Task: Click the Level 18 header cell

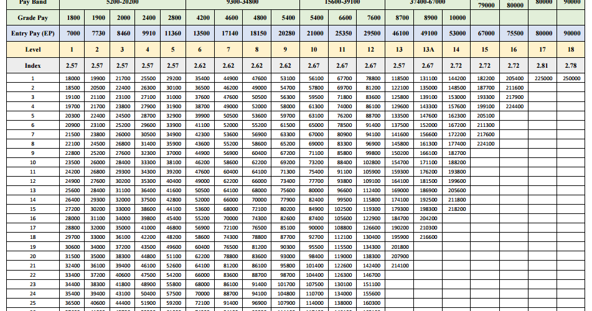Action: click(x=570, y=49)
